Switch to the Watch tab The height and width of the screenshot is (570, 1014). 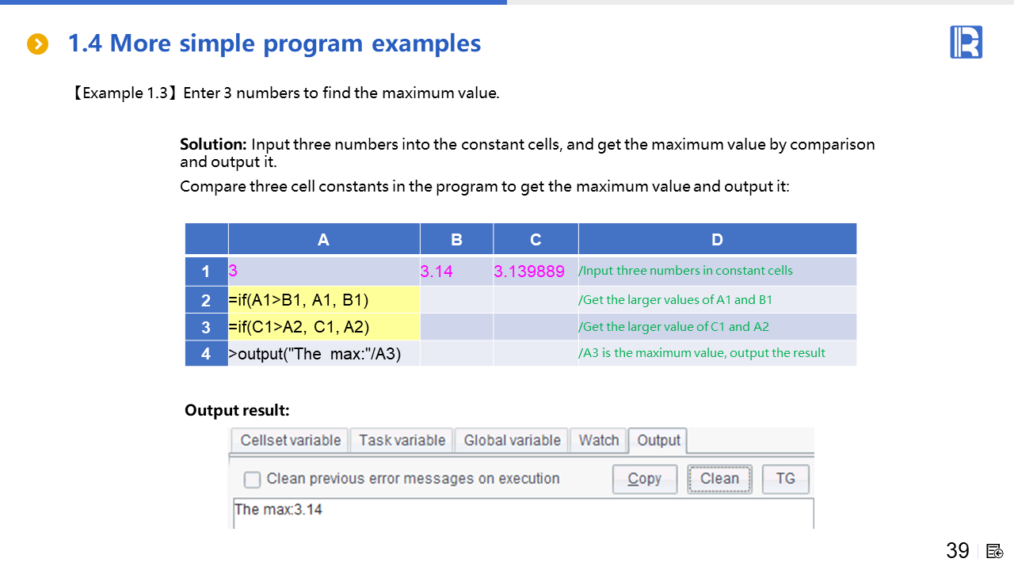click(598, 441)
